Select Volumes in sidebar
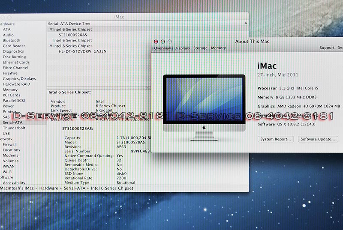The image size is (343, 230). (10, 161)
